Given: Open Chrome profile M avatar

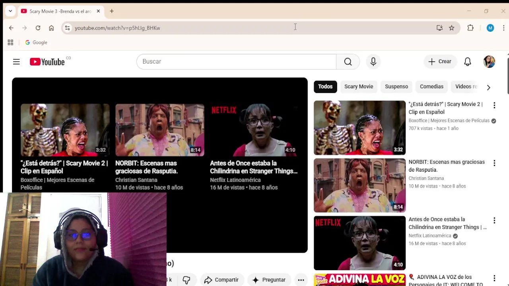Looking at the screenshot, I should tap(490, 28).
